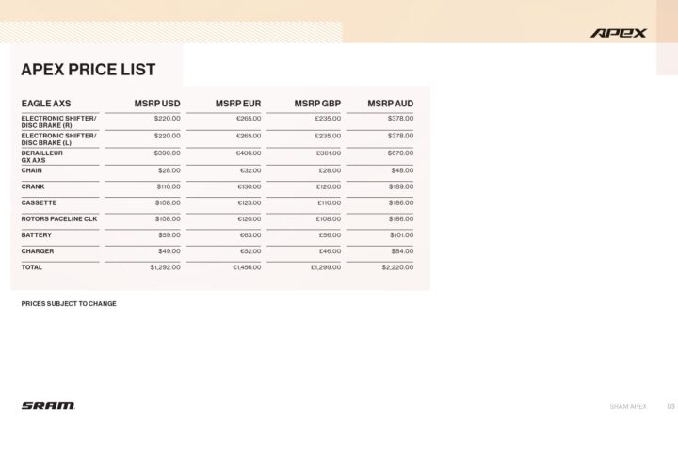678x452 pixels.
Task: Click the Chain row label
Action: pos(32,170)
